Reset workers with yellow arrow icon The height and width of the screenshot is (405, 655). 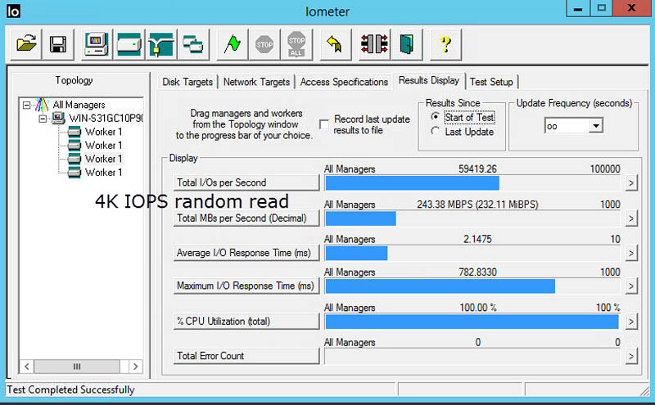335,44
